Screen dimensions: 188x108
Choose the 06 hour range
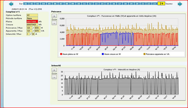pos(55,4)
